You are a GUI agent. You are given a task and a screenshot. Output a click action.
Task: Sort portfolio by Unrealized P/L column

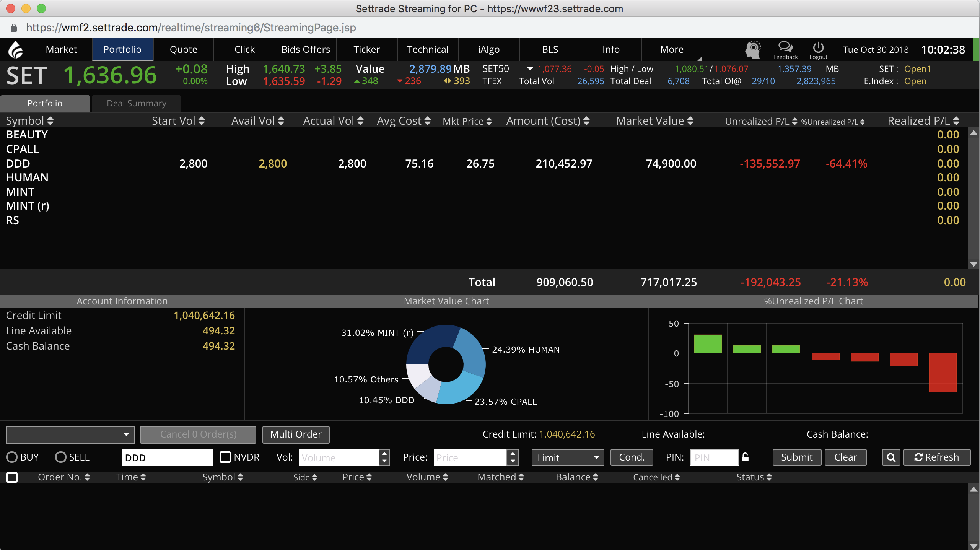[x=761, y=121]
